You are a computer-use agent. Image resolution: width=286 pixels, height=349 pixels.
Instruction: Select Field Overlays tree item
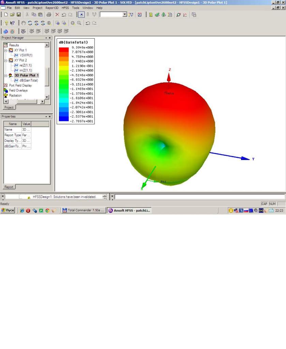[18, 90]
